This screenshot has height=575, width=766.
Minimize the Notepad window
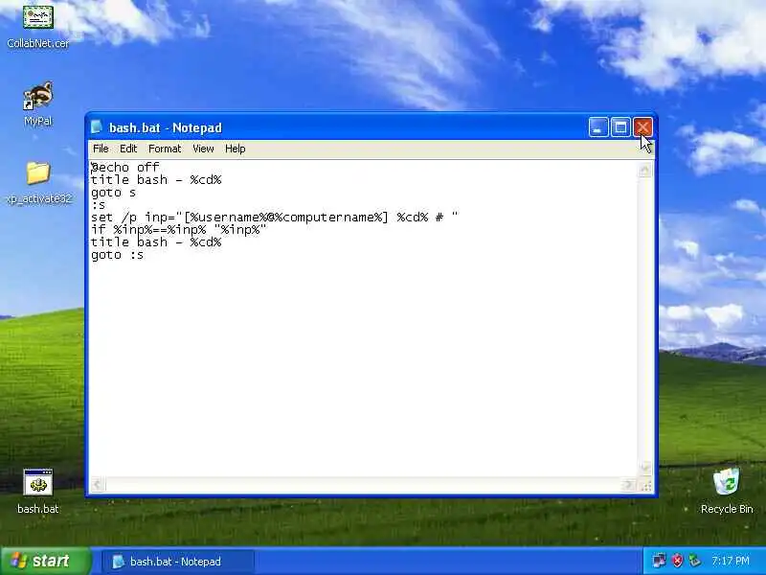tap(598, 127)
